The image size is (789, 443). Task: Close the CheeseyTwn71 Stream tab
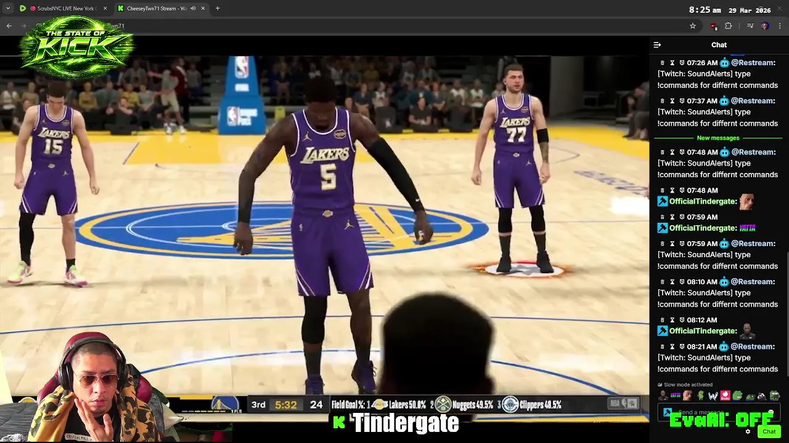click(x=203, y=9)
